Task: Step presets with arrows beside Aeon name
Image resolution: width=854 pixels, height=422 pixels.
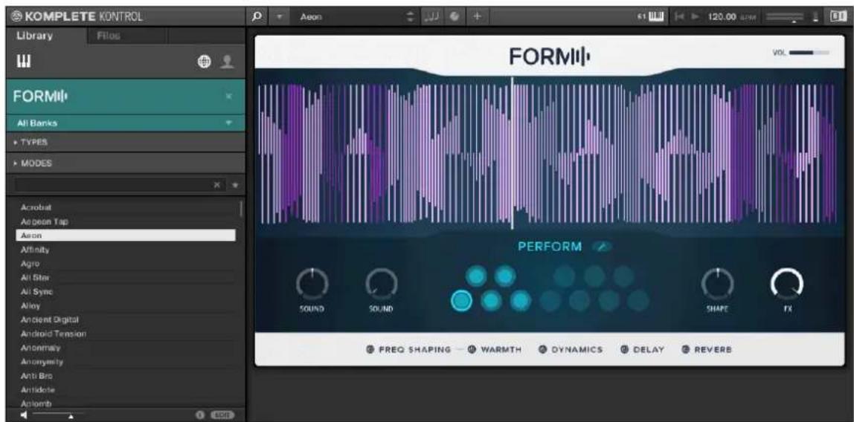Action: point(411,17)
